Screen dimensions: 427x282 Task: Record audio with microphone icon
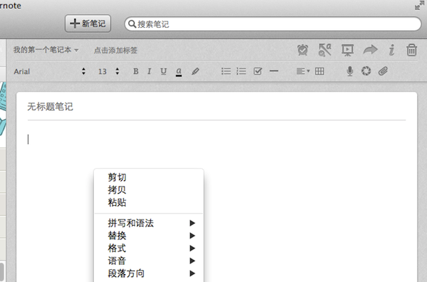350,71
